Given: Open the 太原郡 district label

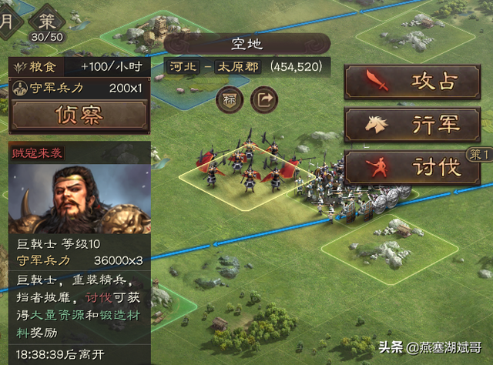Looking at the screenshot, I should [238, 67].
